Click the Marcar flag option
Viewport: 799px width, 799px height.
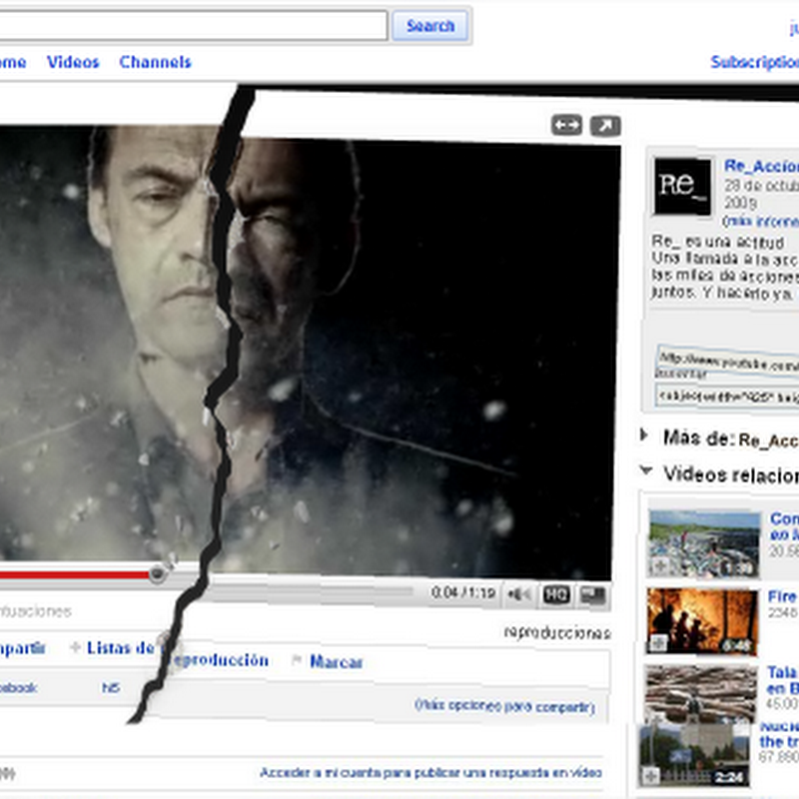[x=336, y=661]
